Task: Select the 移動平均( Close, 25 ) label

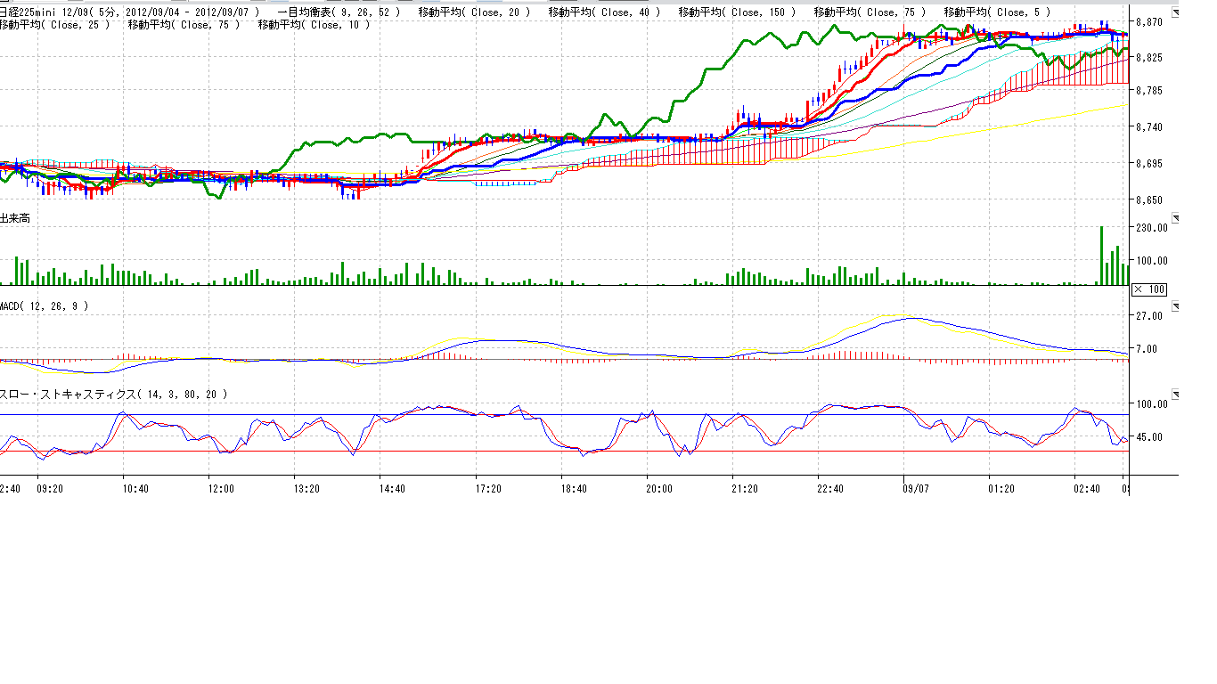Action: coord(55,25)
